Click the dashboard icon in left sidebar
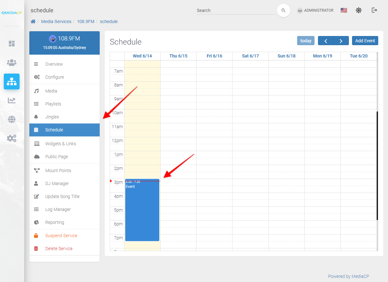 pos(12,44)
